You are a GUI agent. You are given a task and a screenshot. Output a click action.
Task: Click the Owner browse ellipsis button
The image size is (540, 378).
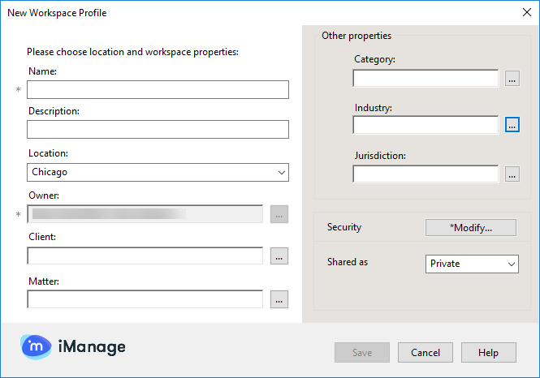coord(279,214)
